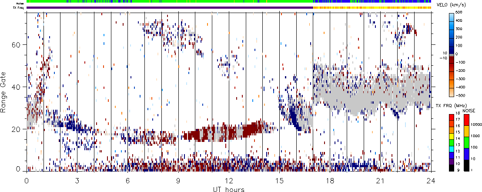Click the gray zero-velocity band in the colorbar

[x=452, y=55]
